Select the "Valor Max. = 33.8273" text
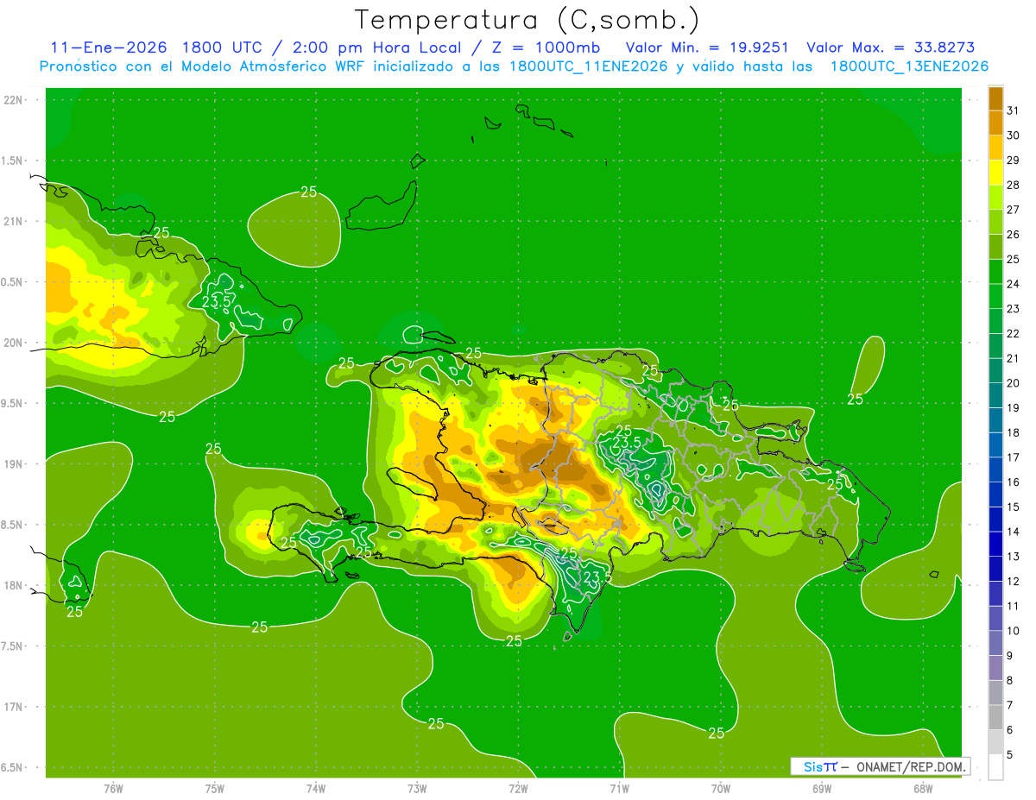The height and width of the screenshot is (800, 1036). [890, 47]
